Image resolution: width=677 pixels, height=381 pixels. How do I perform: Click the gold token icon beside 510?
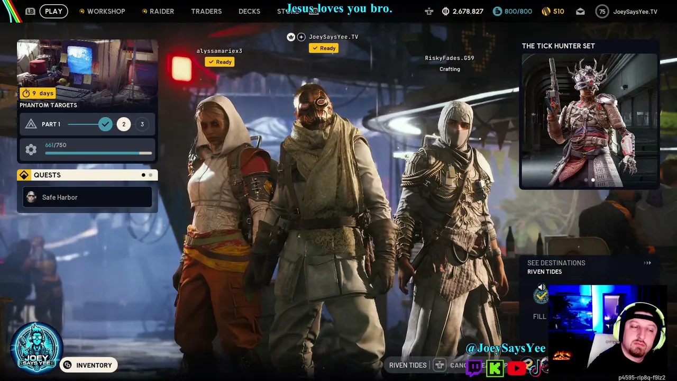(546, 11)
